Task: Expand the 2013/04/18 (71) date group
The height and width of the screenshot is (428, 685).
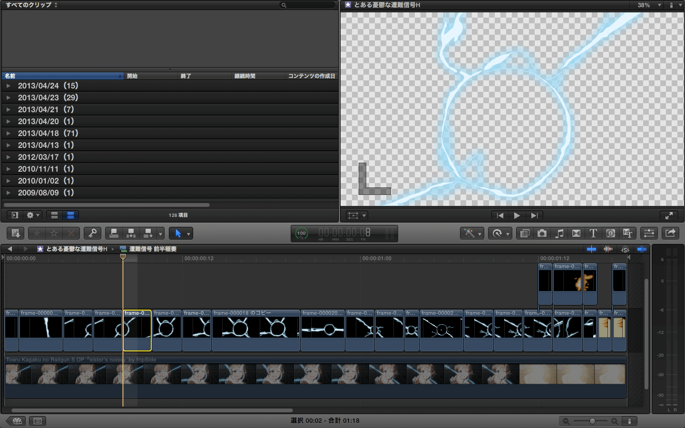Action: 8,133
